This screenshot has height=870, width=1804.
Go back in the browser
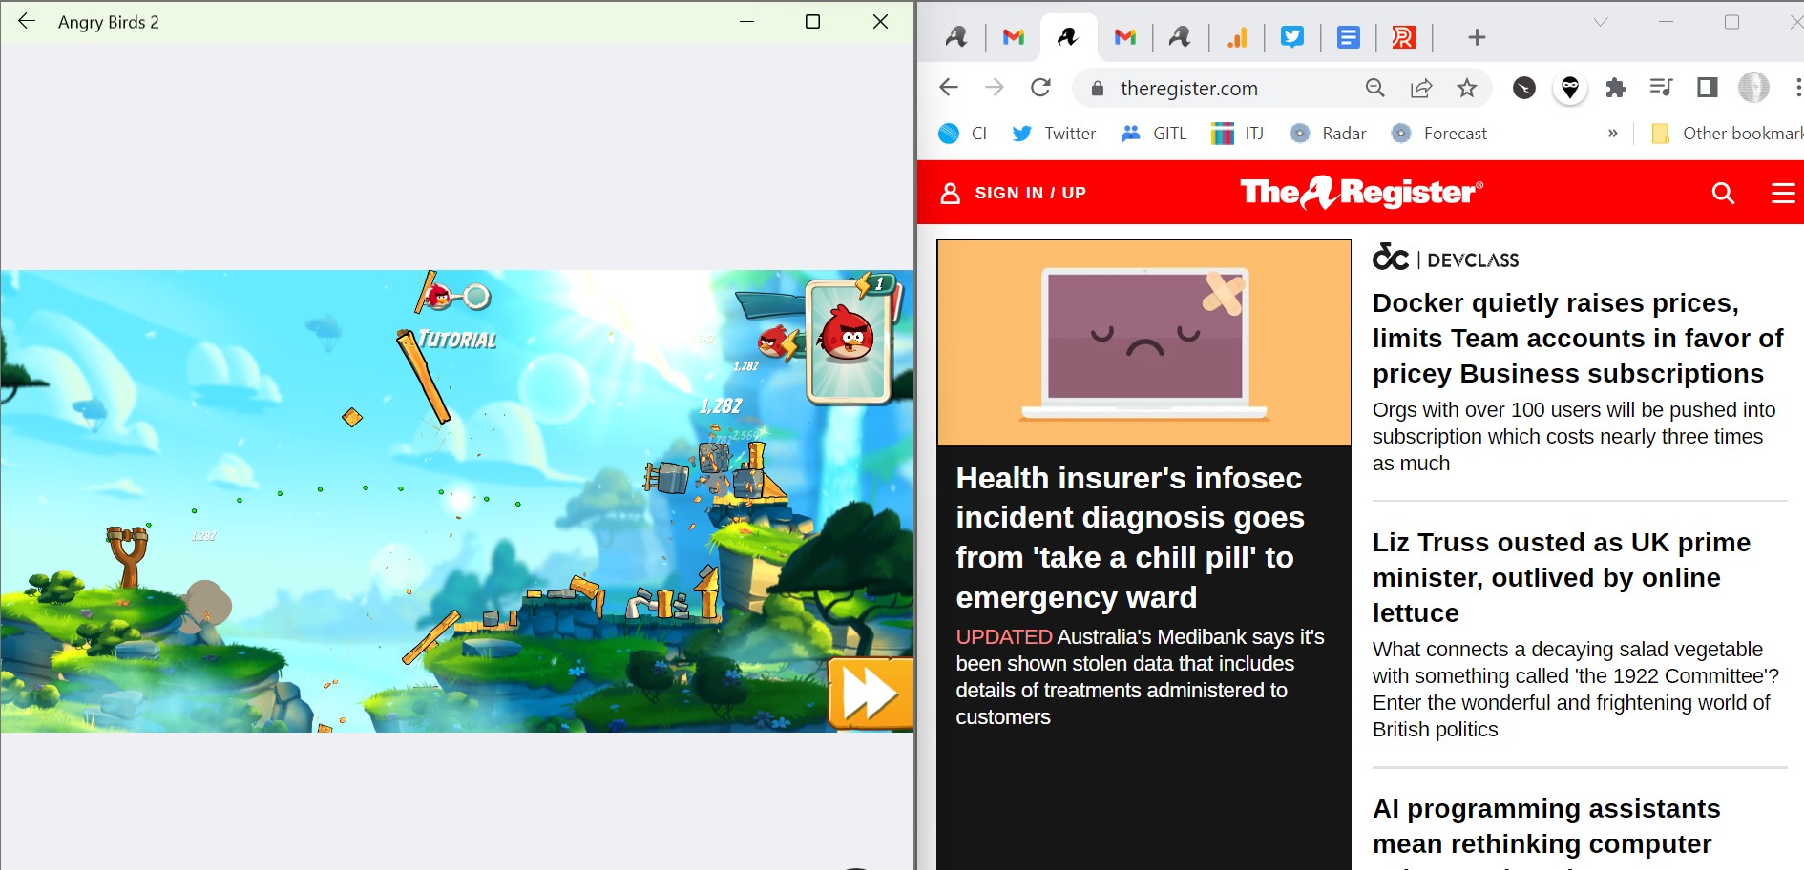(x=948, y=88)
